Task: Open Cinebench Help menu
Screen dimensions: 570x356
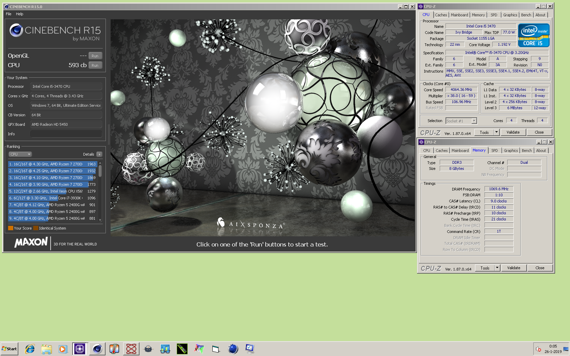Action: click(20, 14)
